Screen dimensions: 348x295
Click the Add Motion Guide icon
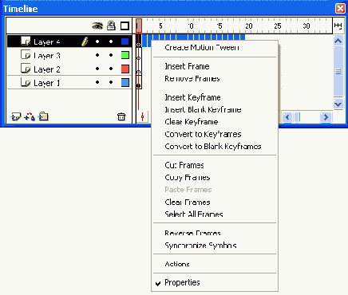(30, 116)
